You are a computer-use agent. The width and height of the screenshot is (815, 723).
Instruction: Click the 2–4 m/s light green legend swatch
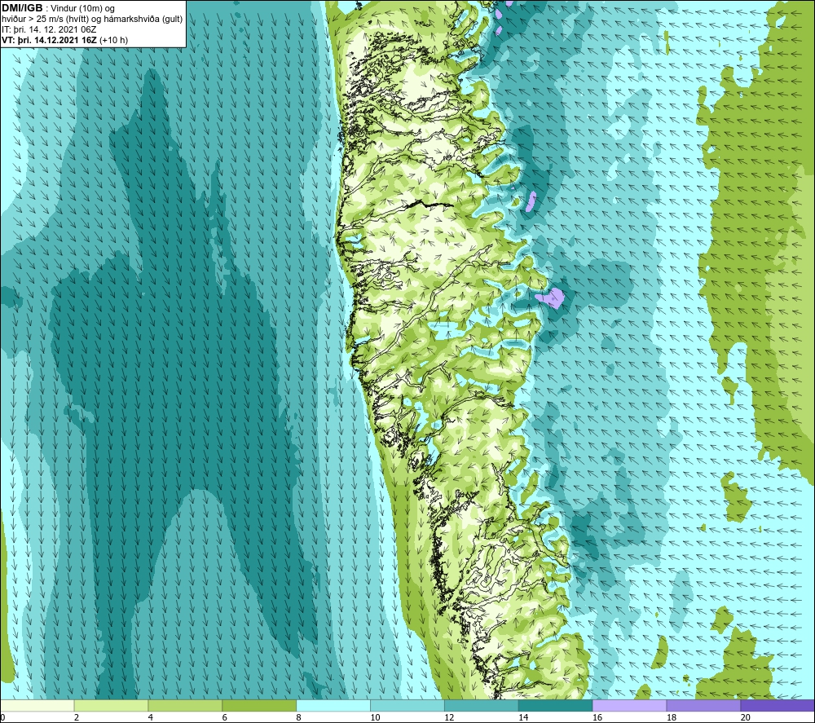click(111, 705)
